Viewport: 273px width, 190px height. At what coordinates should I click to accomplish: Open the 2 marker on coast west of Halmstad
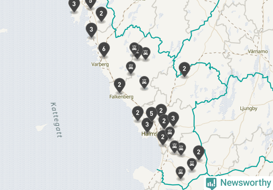click(x=138, y=113)
